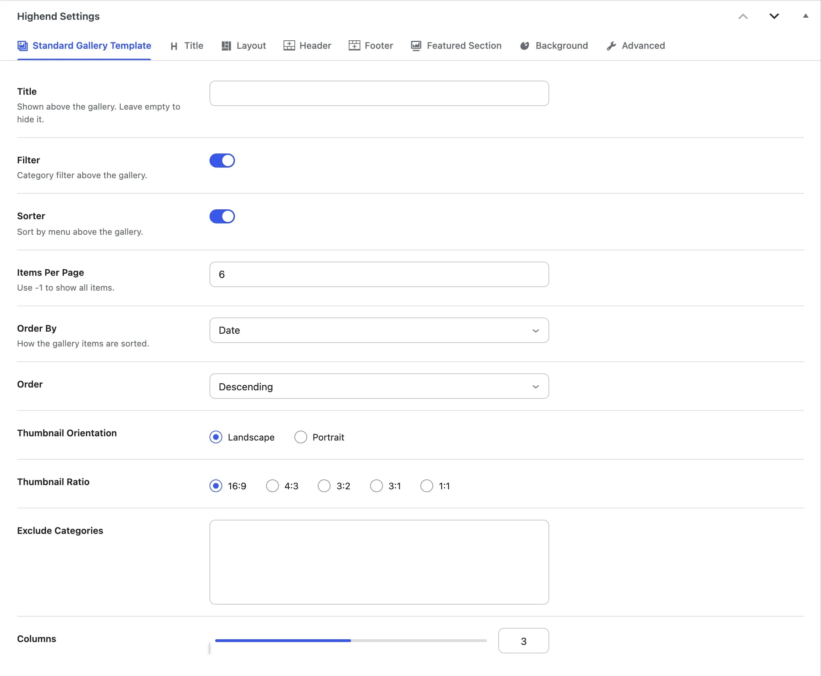The image size is (821, 676).
Task: Move Highend Settings panel down
Action: [774, 16]
